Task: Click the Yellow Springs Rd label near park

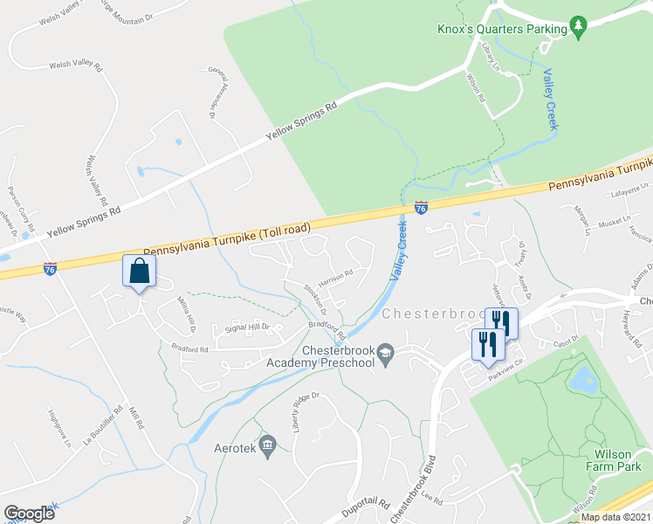Action: coord(301,121)
